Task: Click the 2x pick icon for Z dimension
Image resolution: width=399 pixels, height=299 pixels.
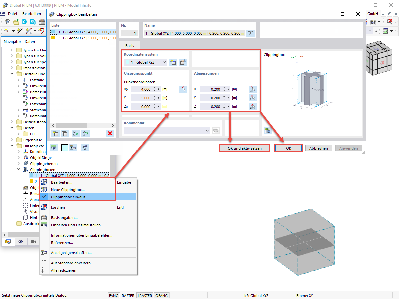Action: tap(253, 106)
